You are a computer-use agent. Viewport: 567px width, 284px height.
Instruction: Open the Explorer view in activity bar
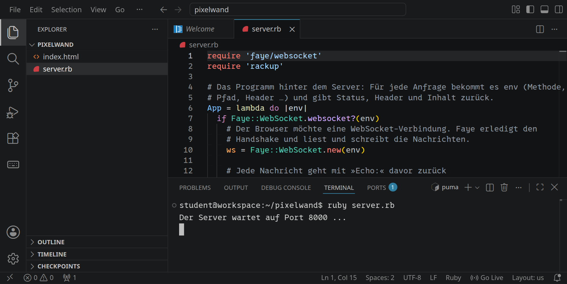coord(13,32)
